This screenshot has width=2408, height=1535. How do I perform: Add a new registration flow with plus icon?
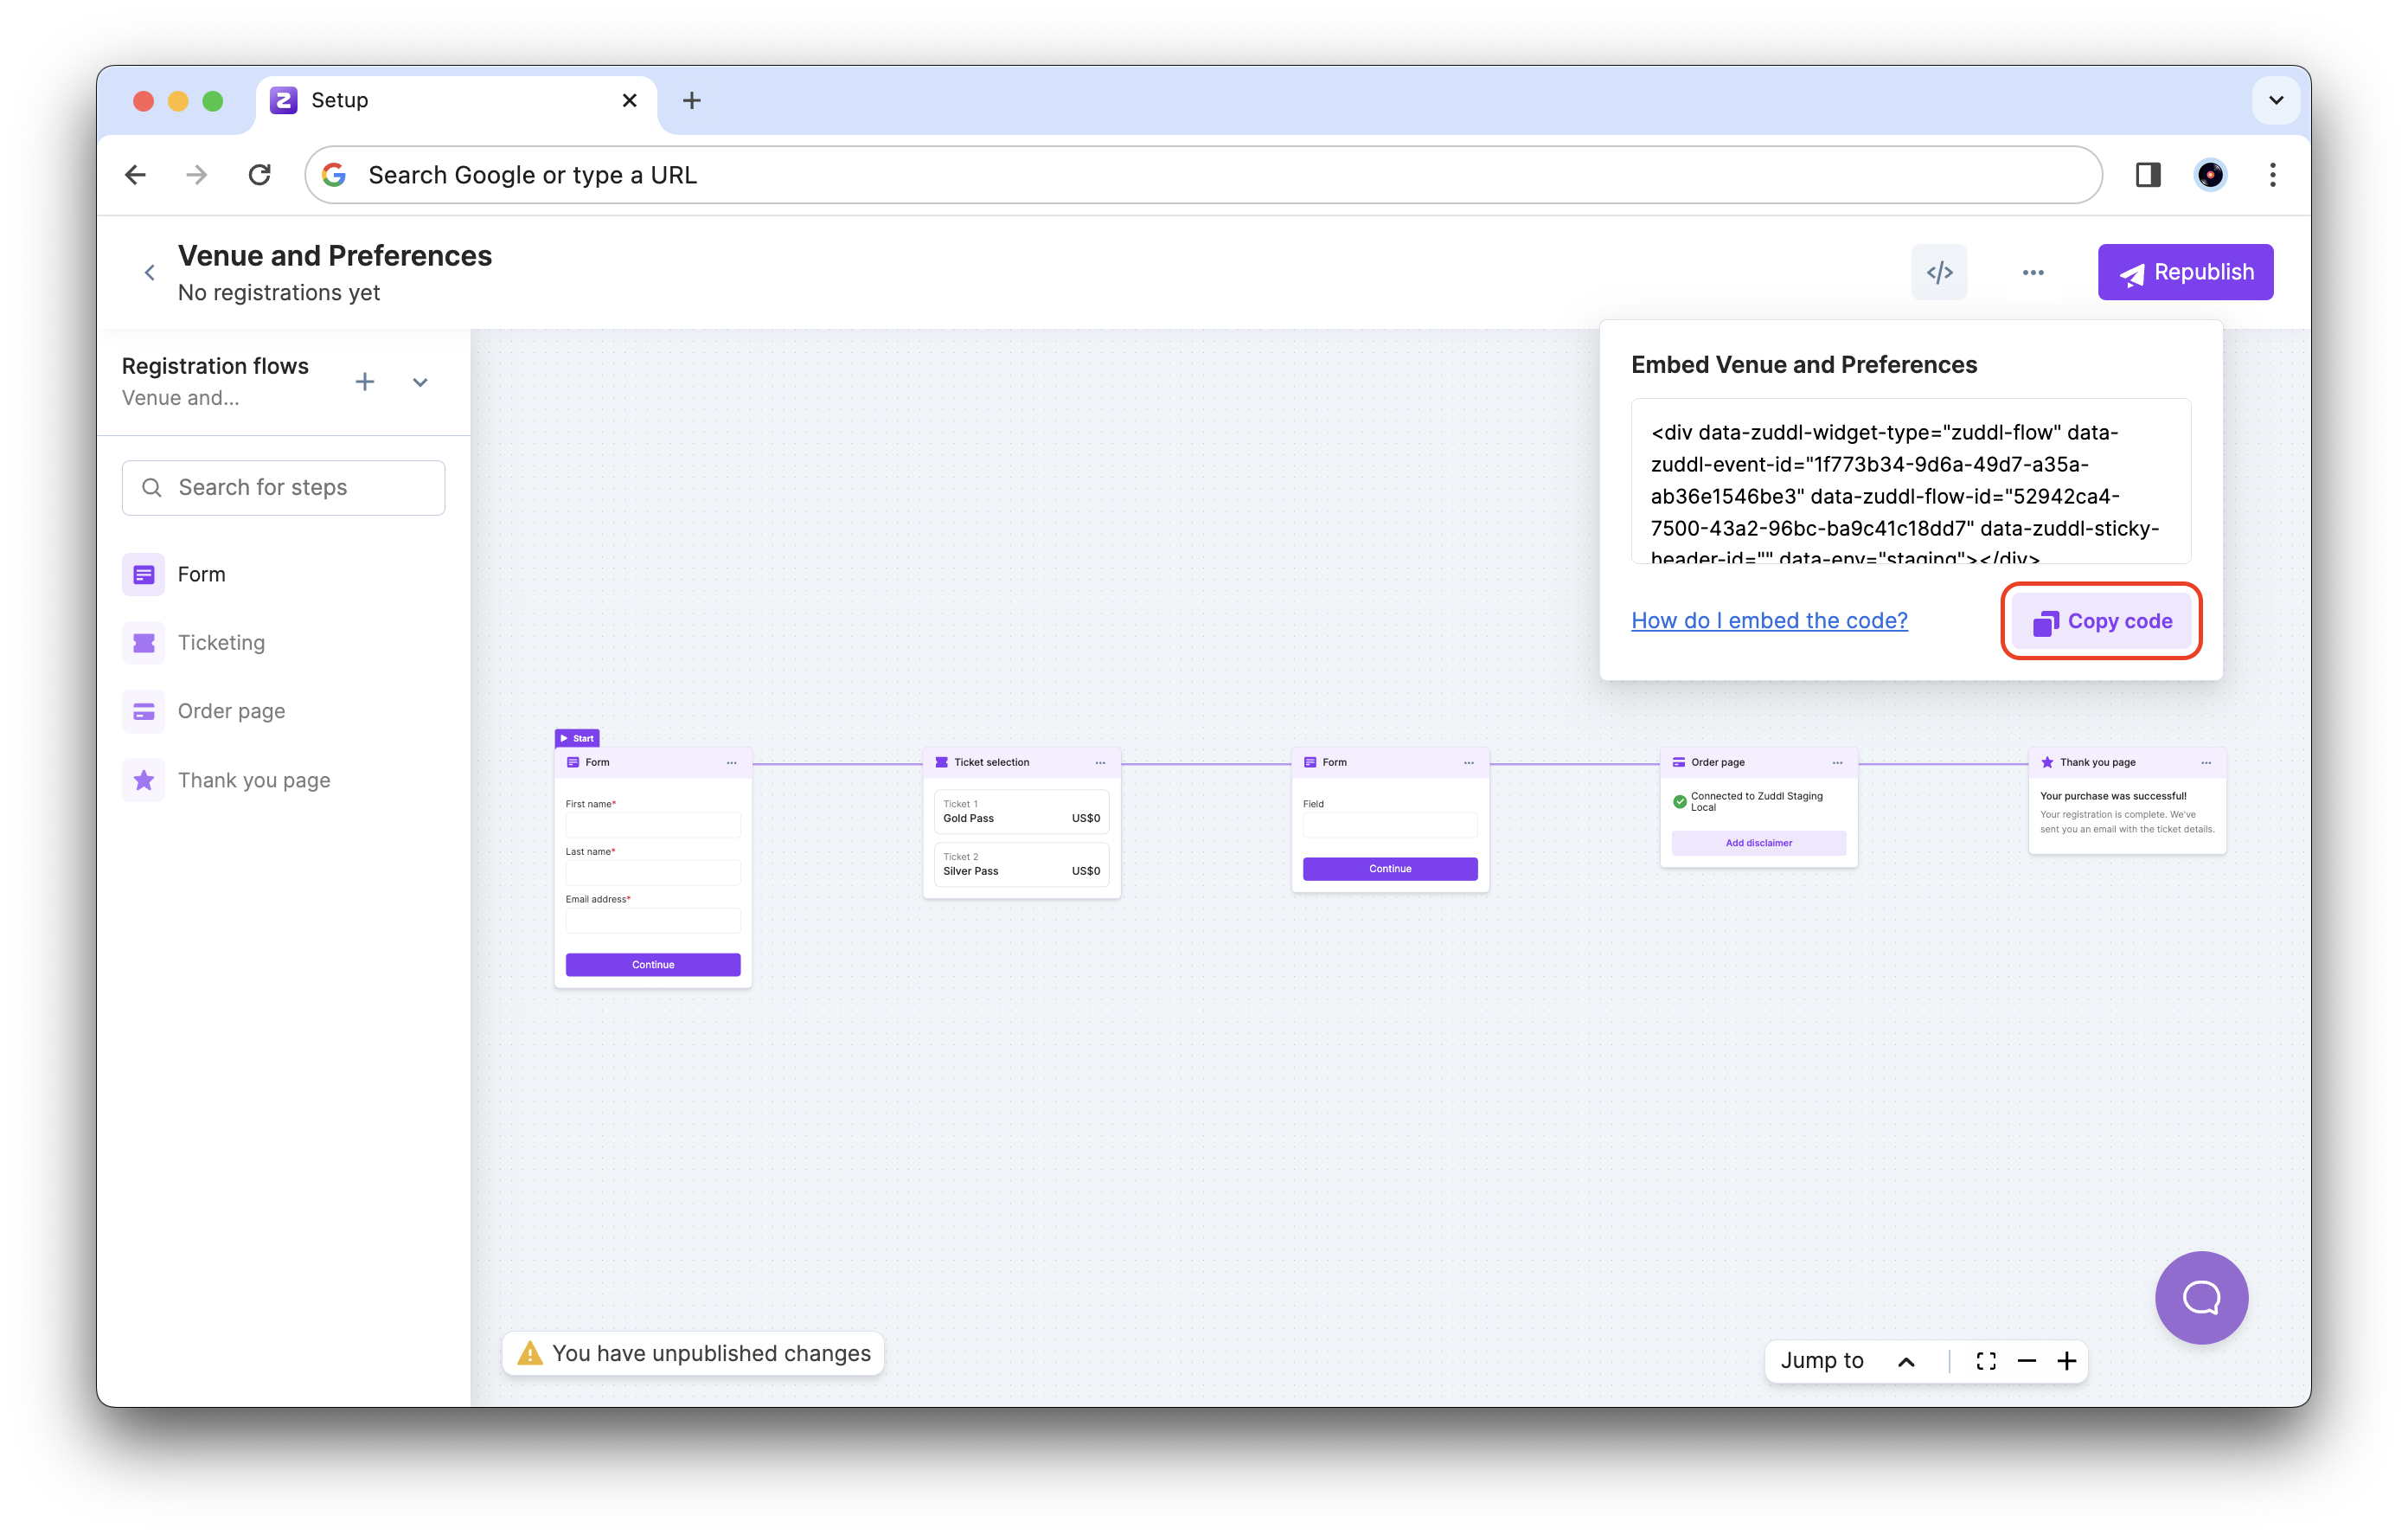tap(365, 382)
